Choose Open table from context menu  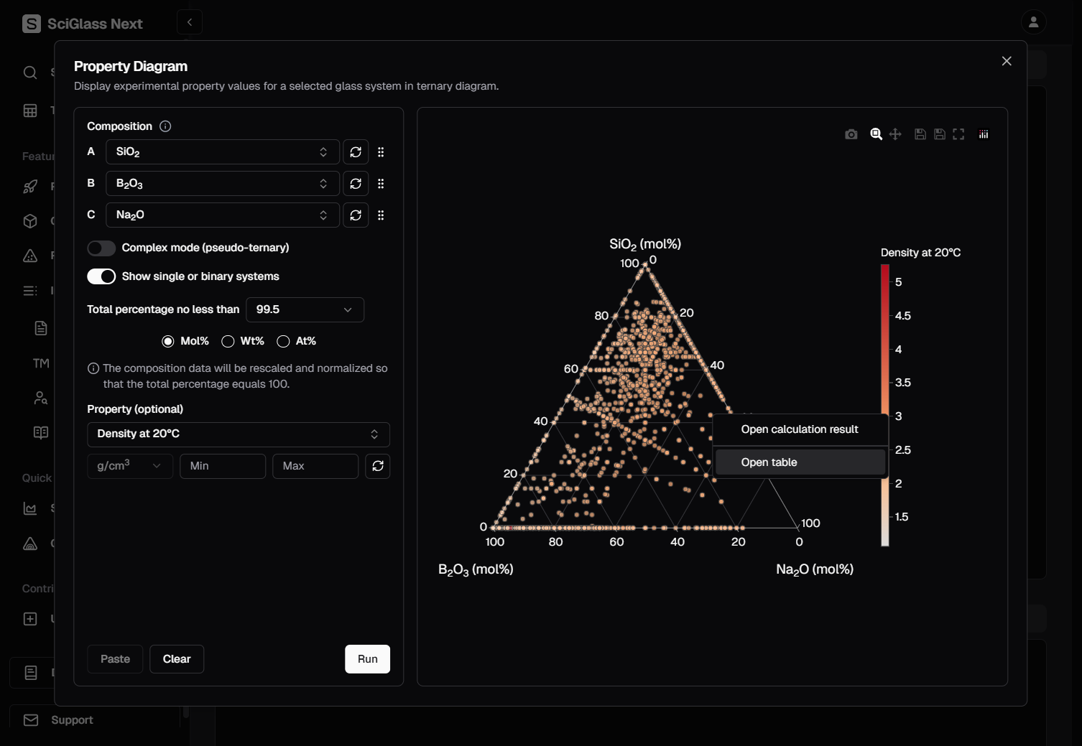point(800,462)
